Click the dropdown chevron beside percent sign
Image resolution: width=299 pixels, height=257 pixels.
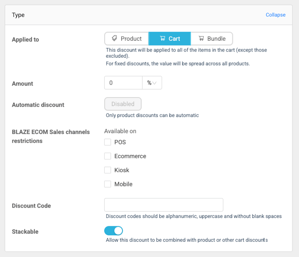point(155,83)
